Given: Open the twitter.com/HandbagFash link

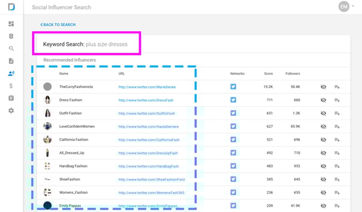Looking at the screenshot, I should coord(149,166).
